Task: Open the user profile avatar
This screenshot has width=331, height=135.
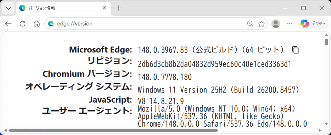Action: point(276,23)
